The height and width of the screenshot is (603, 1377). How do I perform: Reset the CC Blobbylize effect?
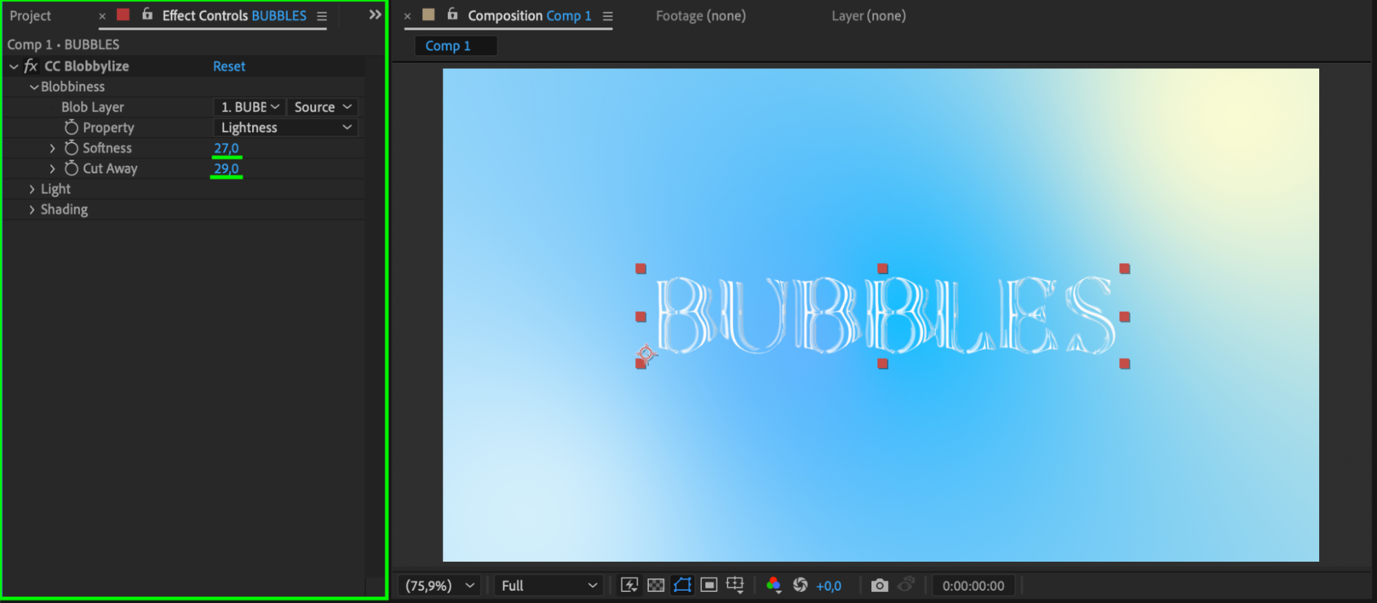tap(229, 67)
